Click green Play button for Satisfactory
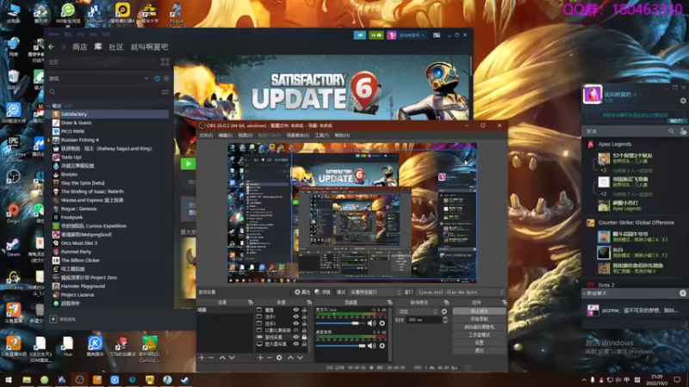 point(188,163)
